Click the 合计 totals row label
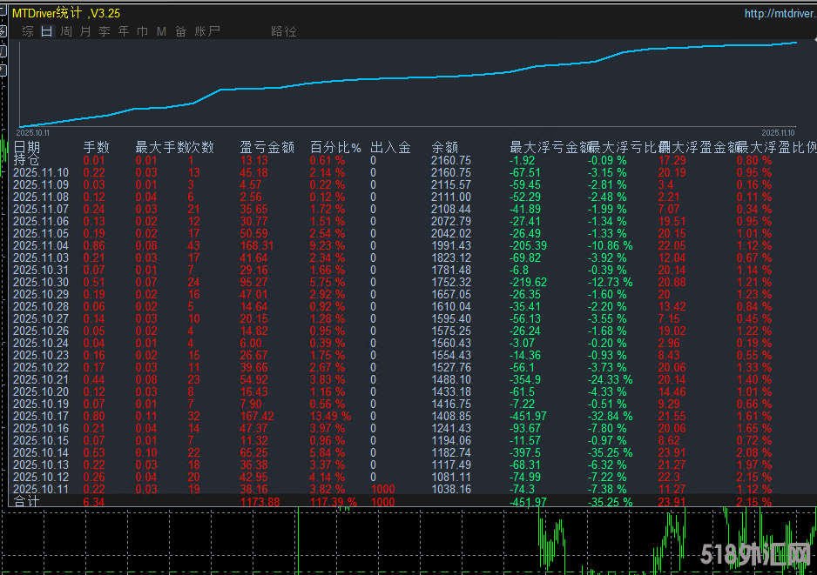817x575 pixels. pyautogui.click(x=26, y=502)
